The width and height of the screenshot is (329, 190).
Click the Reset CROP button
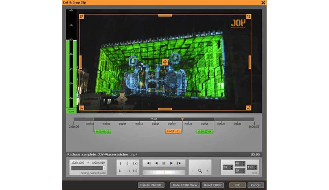pos(213,185)
